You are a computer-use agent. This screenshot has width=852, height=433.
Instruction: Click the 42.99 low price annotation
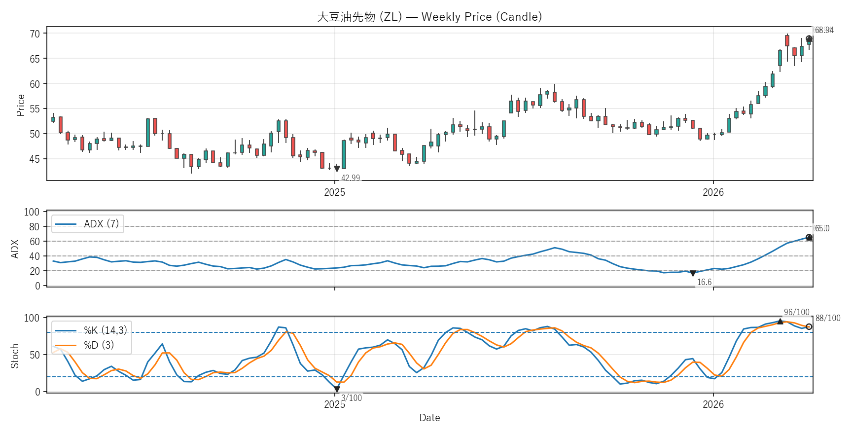[351, 178]
